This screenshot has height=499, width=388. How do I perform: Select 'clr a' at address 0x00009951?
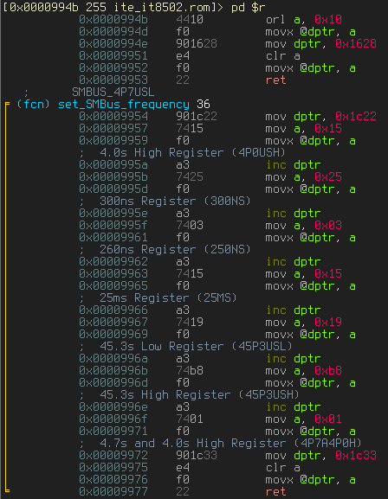[283, 56]
